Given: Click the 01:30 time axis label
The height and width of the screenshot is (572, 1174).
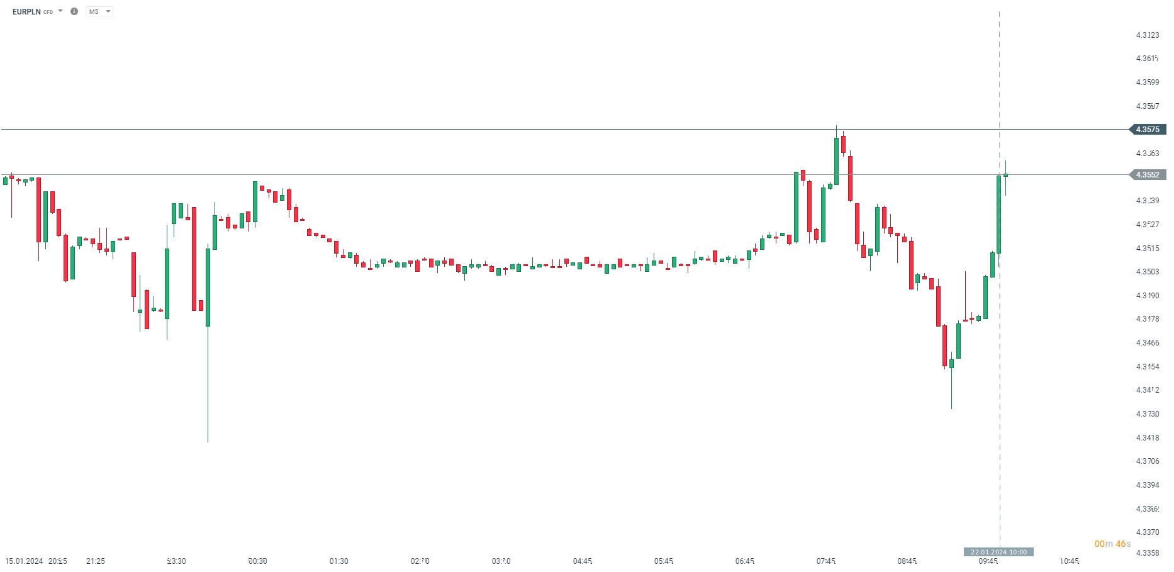Looking at the screenshot, I should [338, 561].
